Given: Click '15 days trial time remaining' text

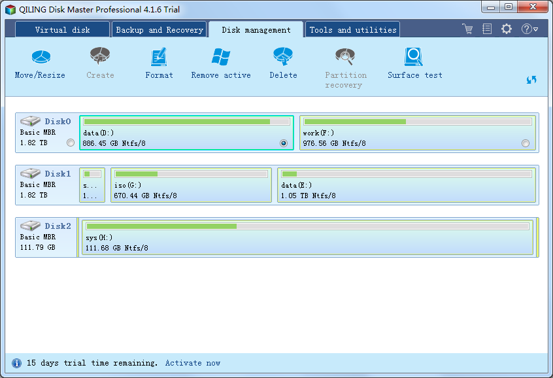Looking at the screenshot, I should [x=92, y=363].
